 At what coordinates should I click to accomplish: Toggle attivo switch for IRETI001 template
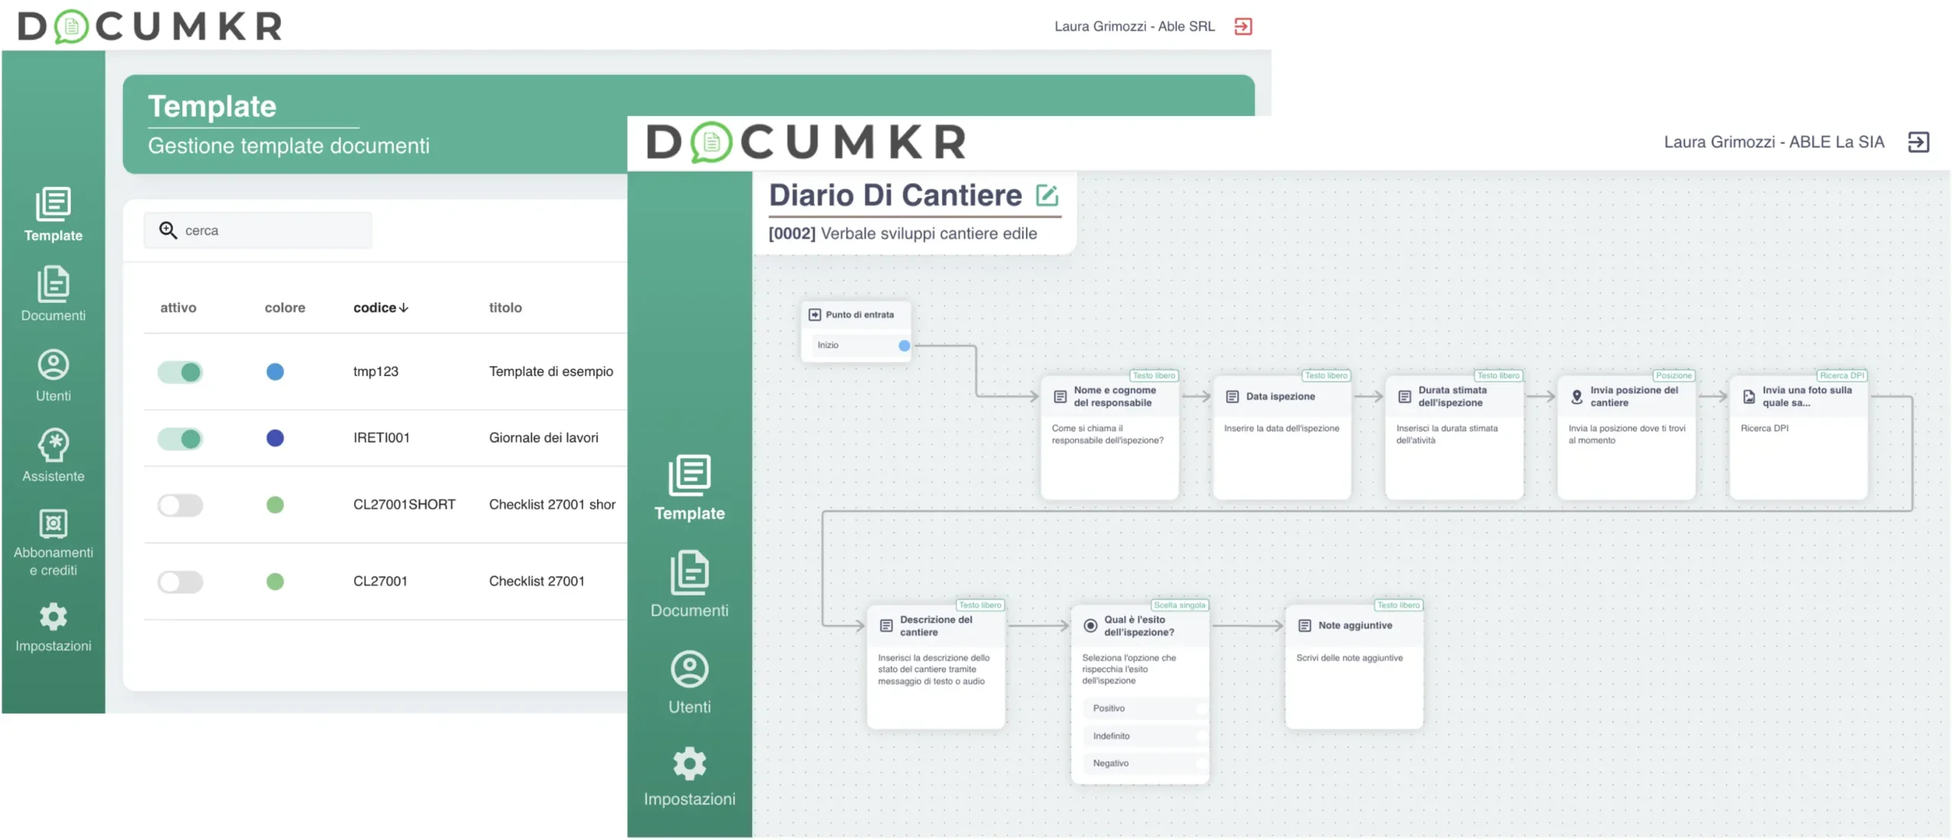(180, 439)
